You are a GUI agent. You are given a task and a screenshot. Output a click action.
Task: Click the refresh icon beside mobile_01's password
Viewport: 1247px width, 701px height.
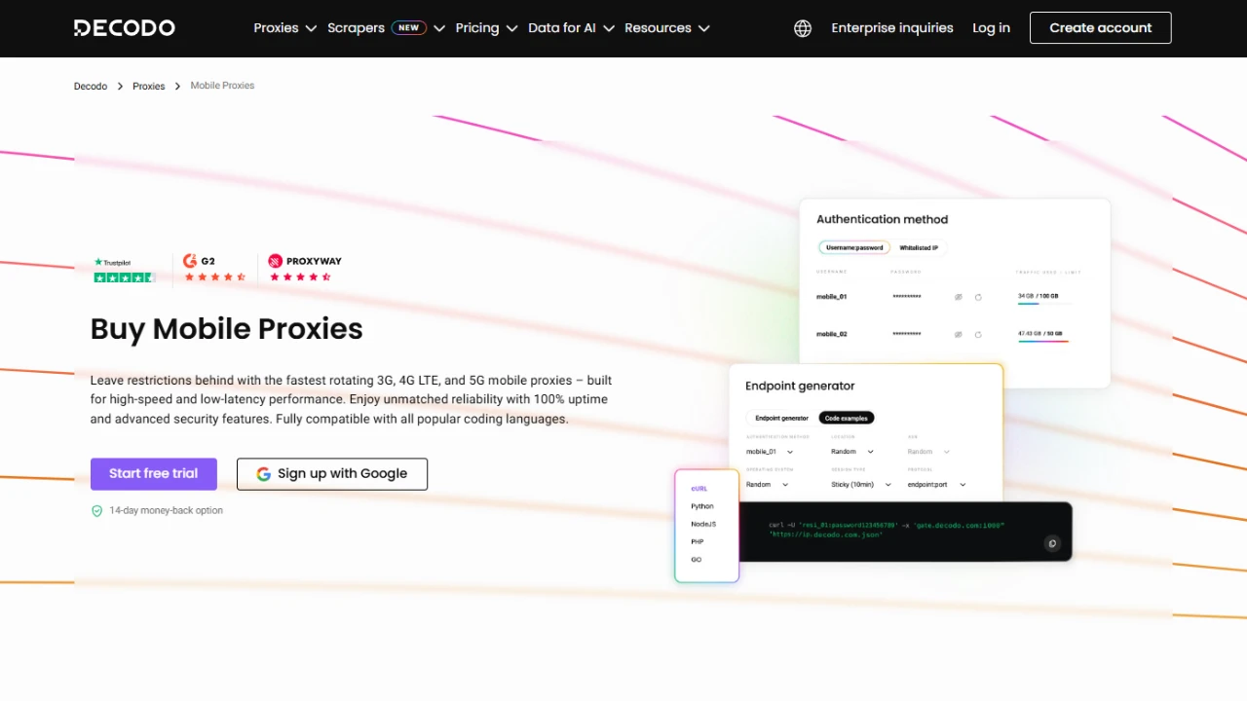coord(978,297)
